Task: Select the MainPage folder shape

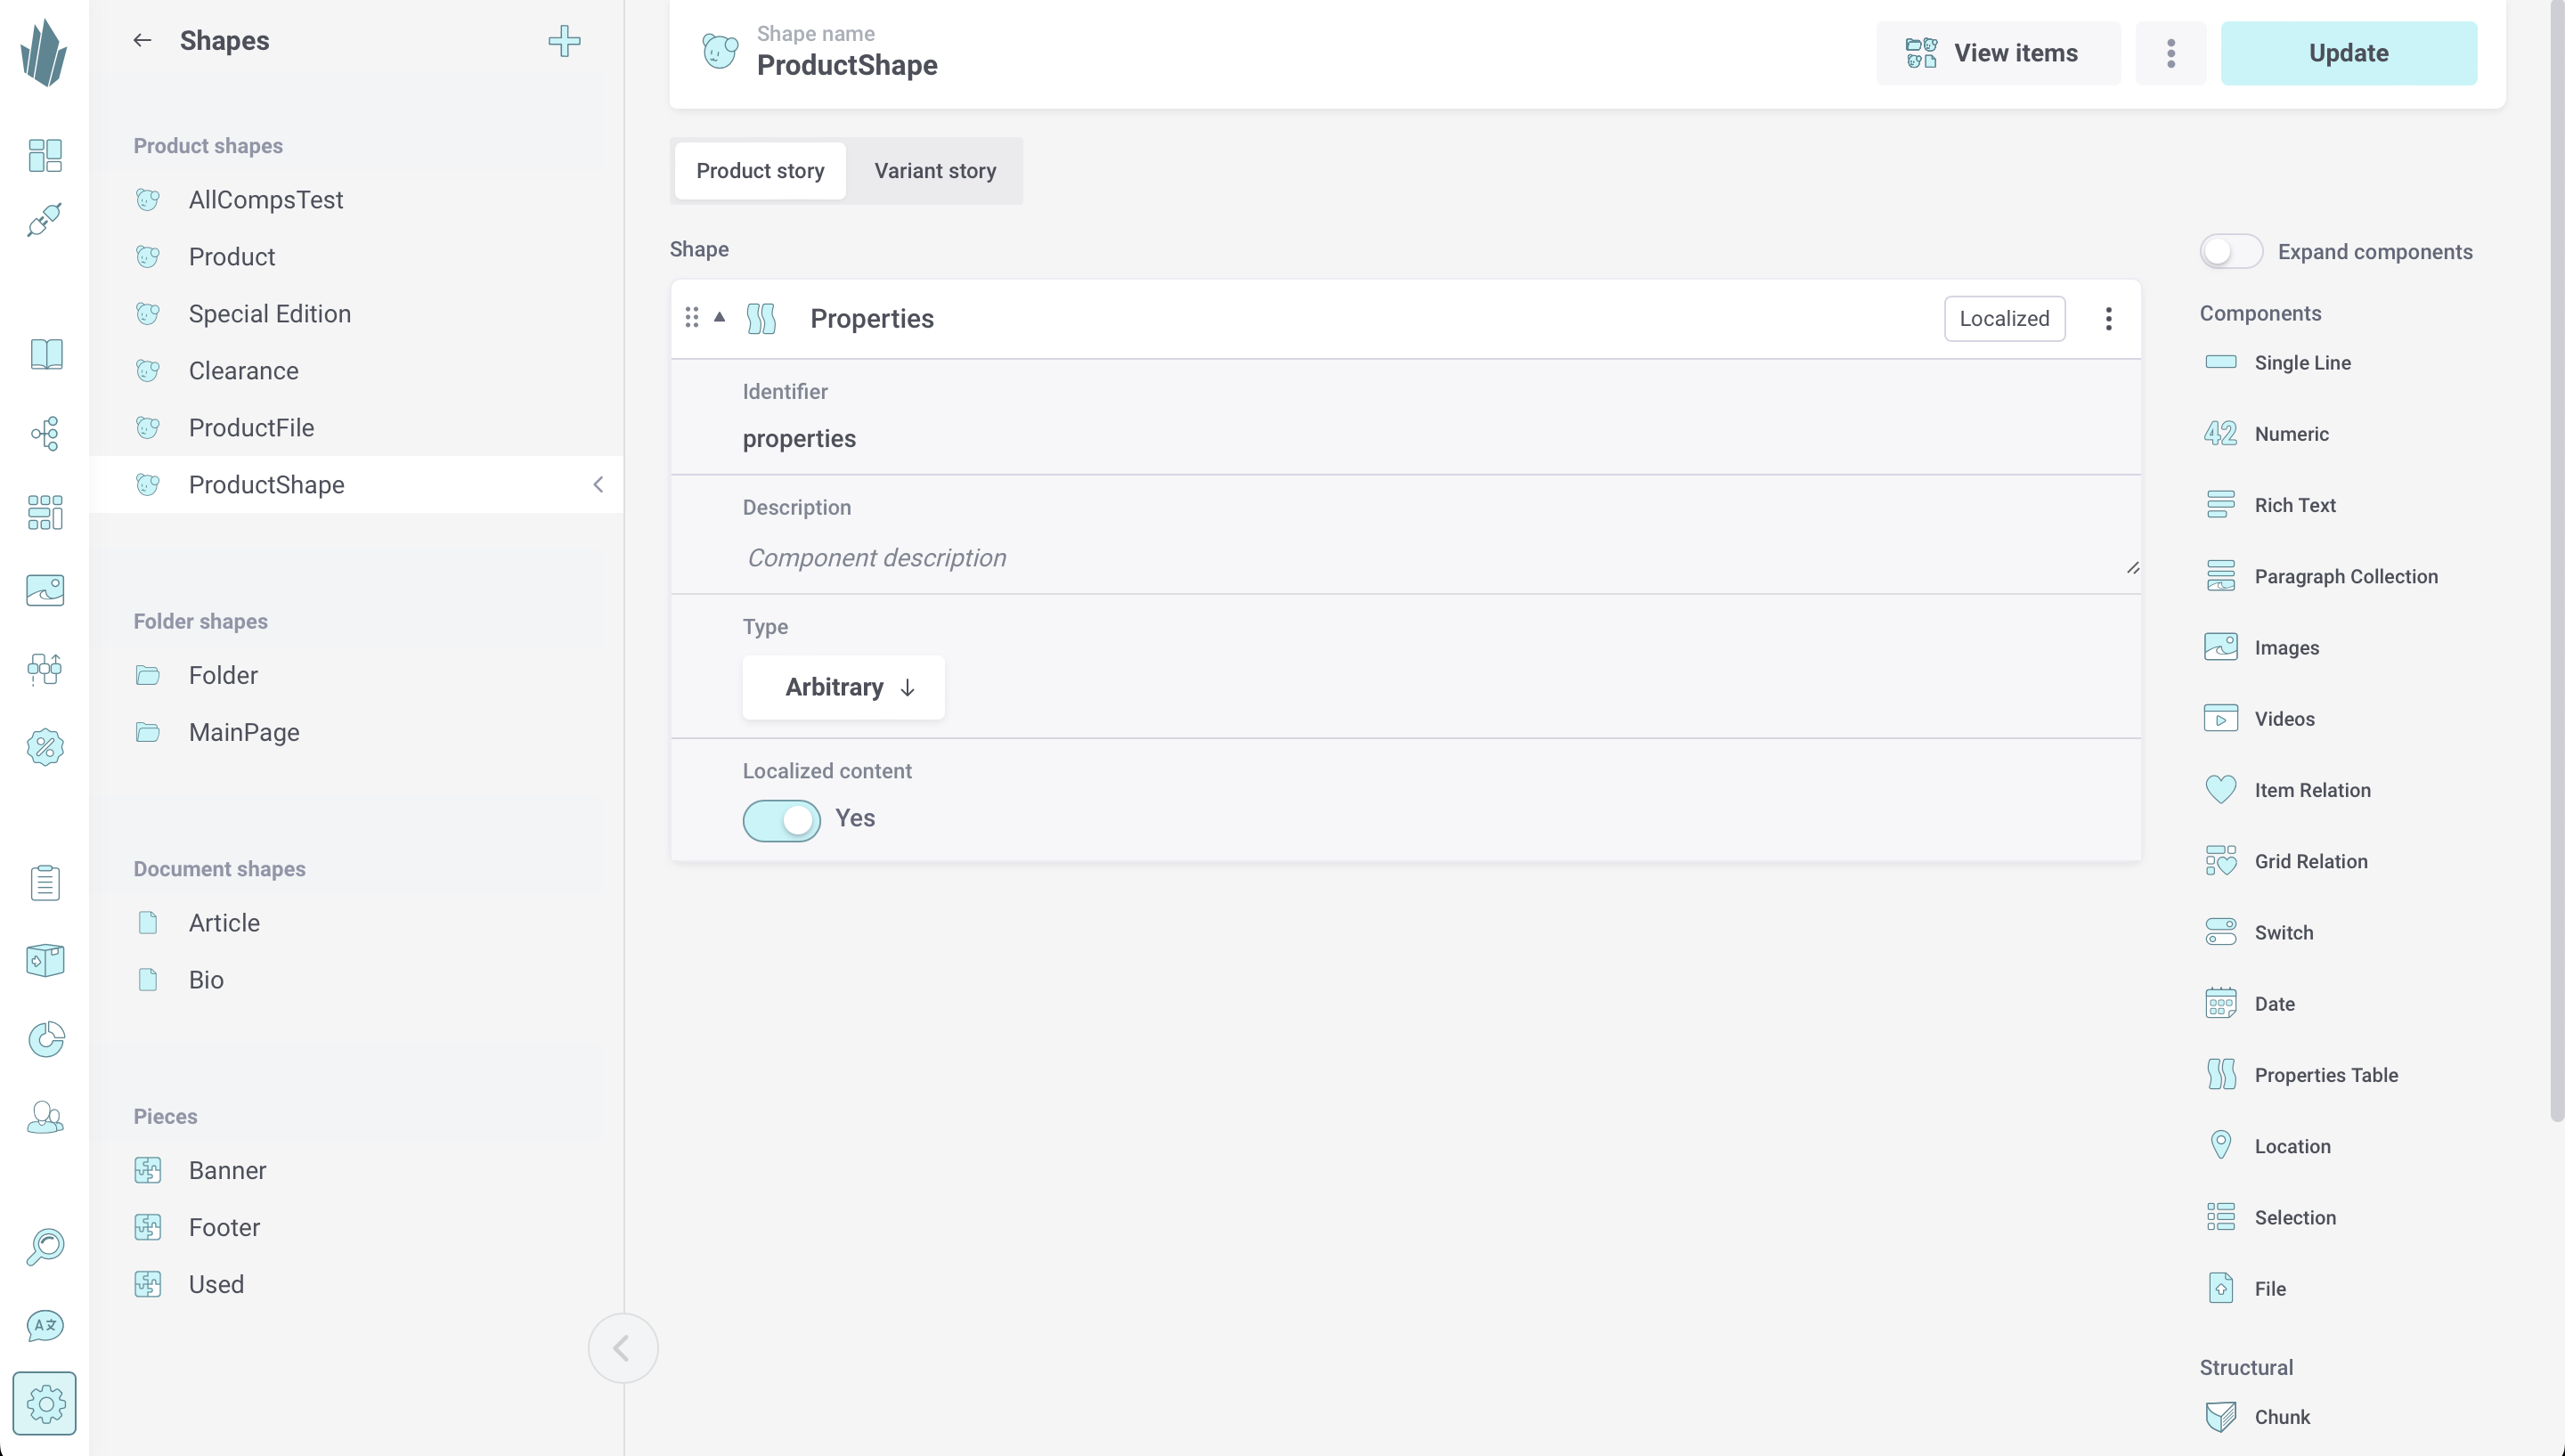Action: pyautogui.click(x=356, y=732)
